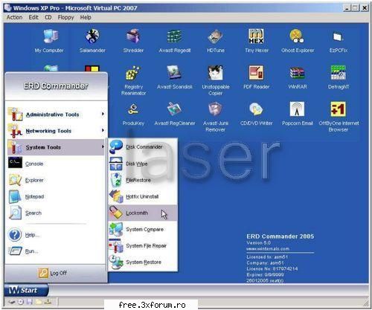Screen dimensions: 372x310
Task: Expand the Networking Tools submenu
Action: [56, 131]
